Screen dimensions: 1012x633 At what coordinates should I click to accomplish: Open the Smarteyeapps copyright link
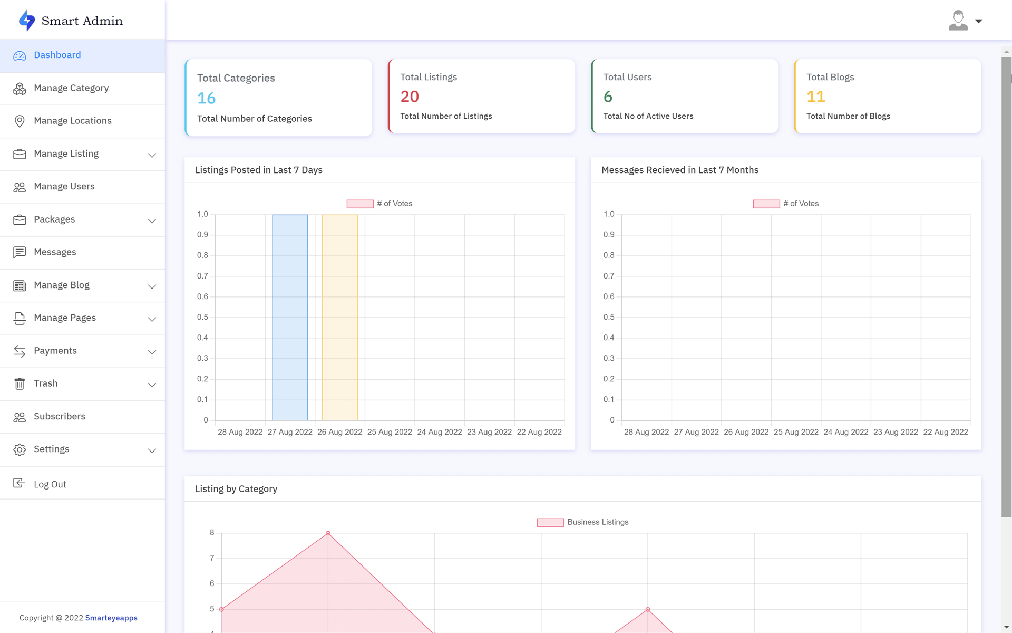tap(111, 618)
